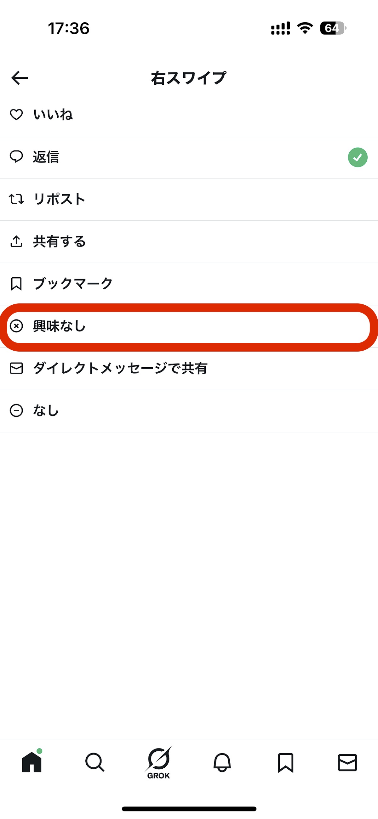Open the Messages envelope tab
The height and width of the screenshot is (819, 378).
pos(347,762)
